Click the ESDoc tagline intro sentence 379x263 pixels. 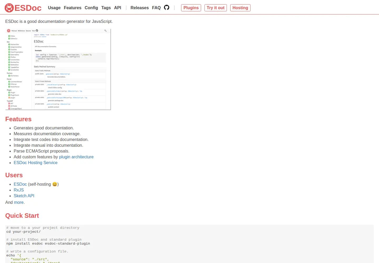(59, 21)
